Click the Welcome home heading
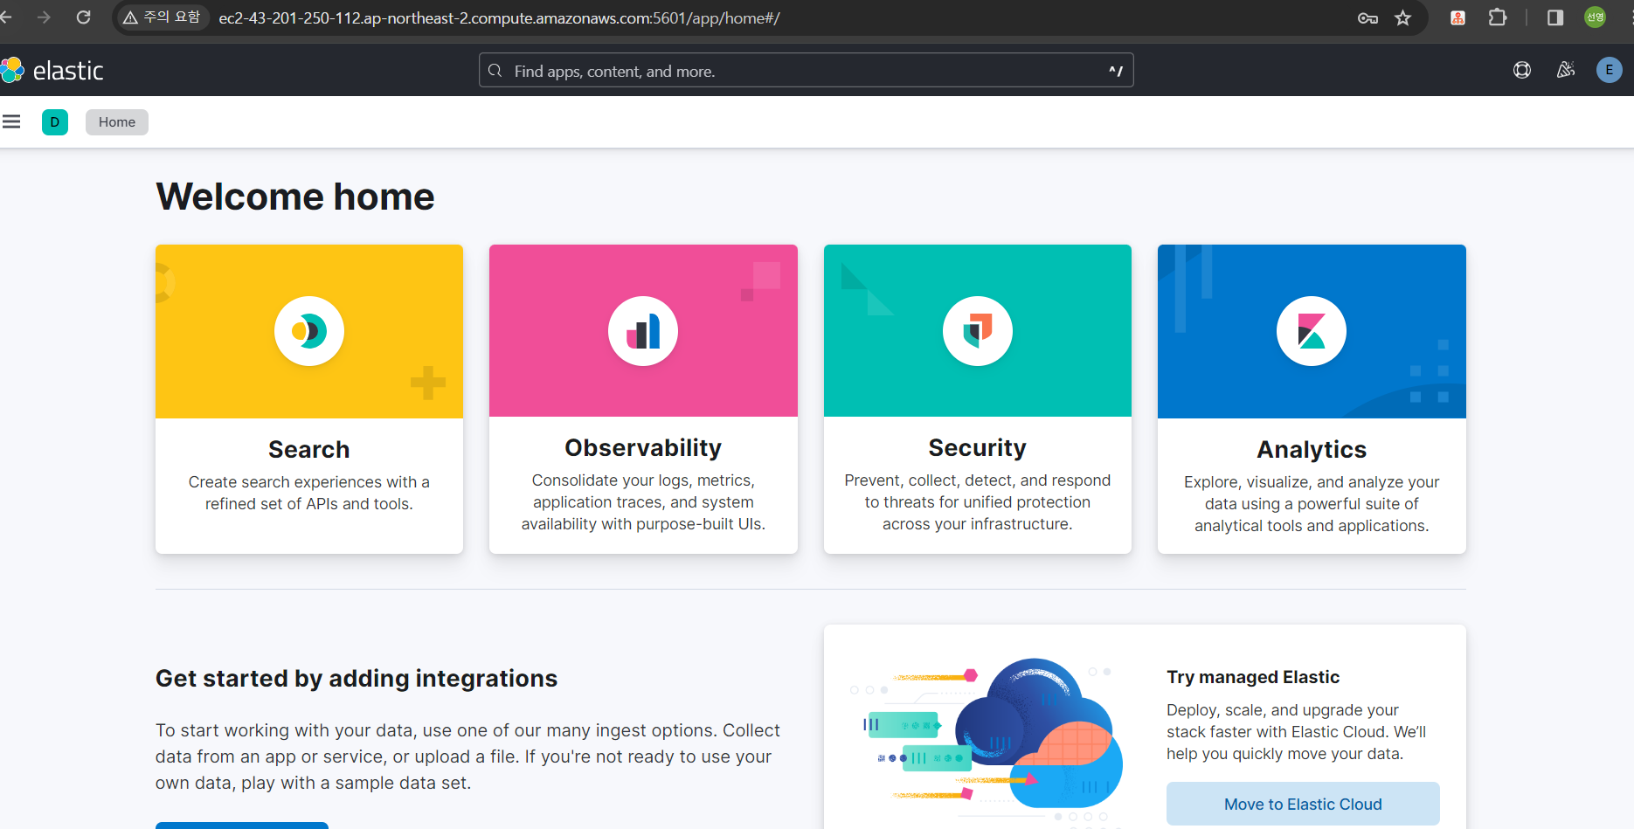 point(295,197)
